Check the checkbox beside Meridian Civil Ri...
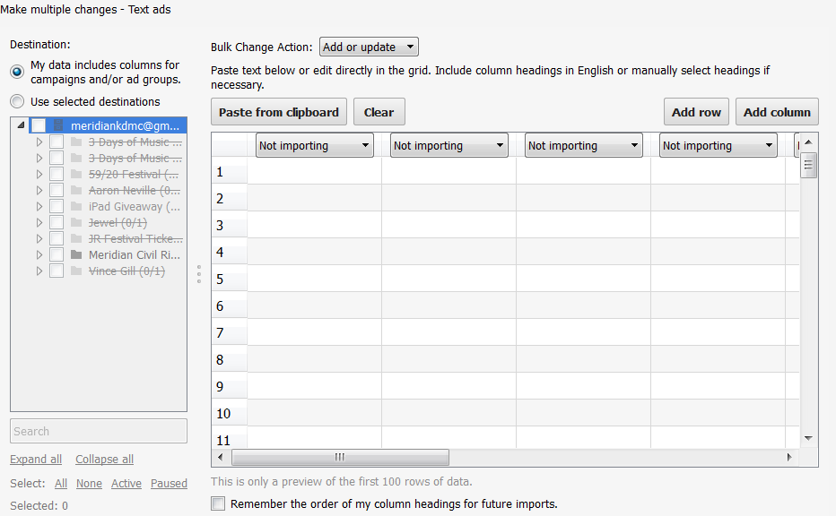836x516 pixels. [56, 254]
